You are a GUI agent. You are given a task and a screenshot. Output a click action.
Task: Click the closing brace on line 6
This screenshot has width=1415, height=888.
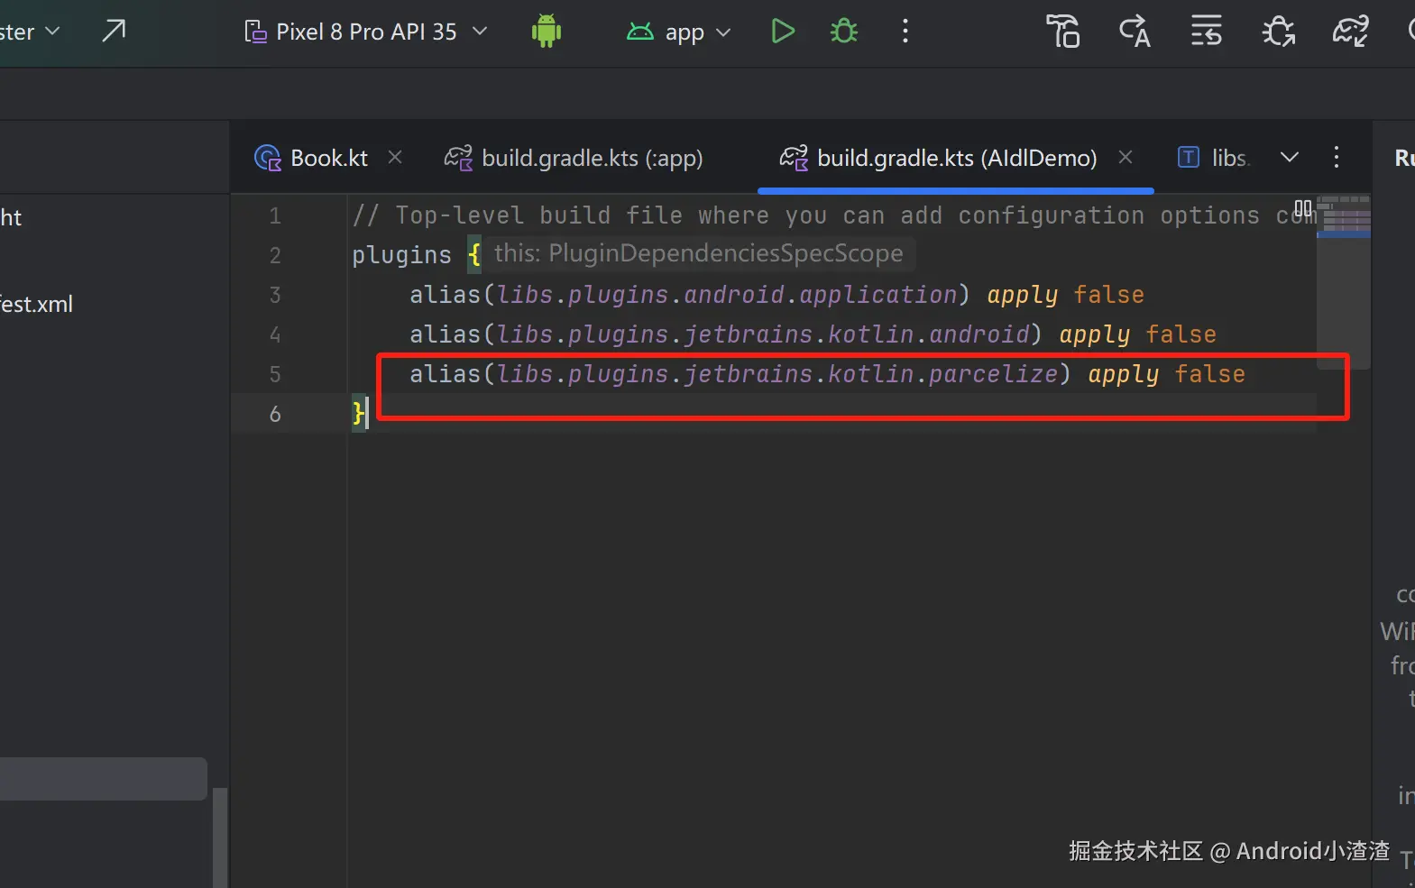coord(359,414)
